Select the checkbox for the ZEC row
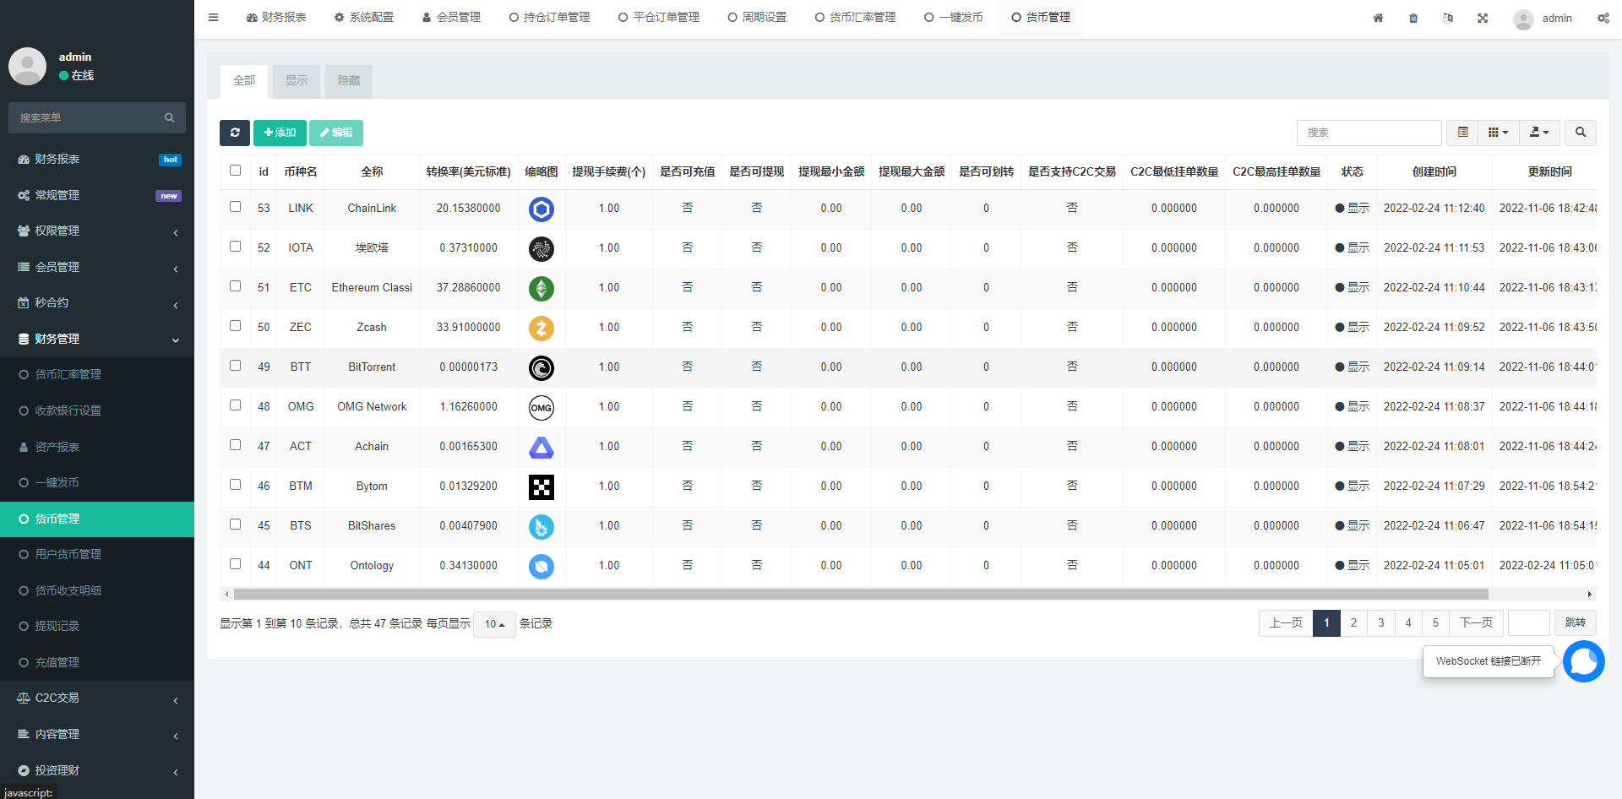 click(236, 326)
